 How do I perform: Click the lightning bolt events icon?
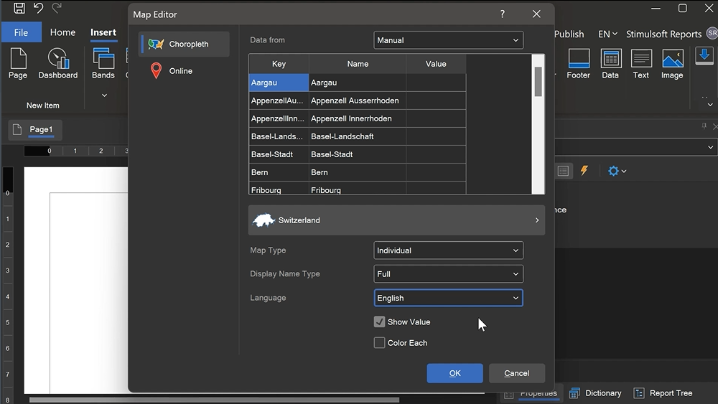(584, 171)
